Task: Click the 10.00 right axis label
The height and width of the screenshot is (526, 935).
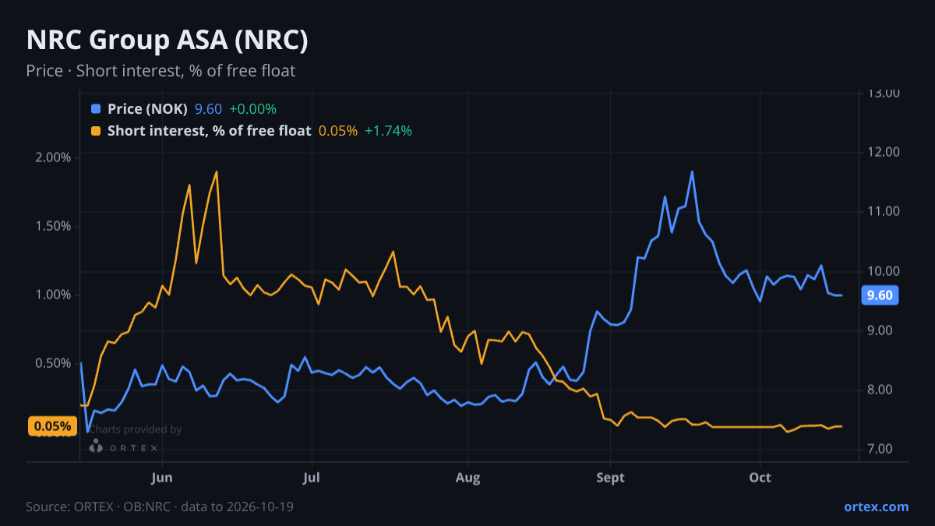Action: [884, 271]
